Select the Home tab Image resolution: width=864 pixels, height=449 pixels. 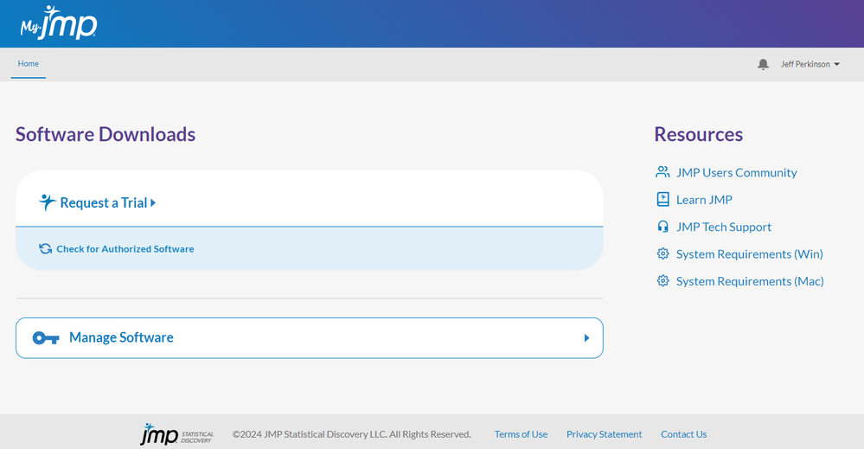[x=28, y=64]
